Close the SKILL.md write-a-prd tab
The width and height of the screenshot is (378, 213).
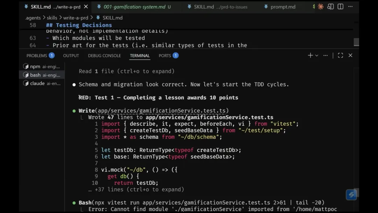pos(86,7)
